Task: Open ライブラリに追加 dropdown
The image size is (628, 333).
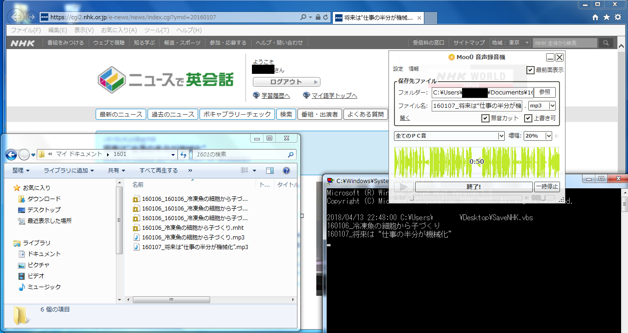Action: tap(69, 170)
